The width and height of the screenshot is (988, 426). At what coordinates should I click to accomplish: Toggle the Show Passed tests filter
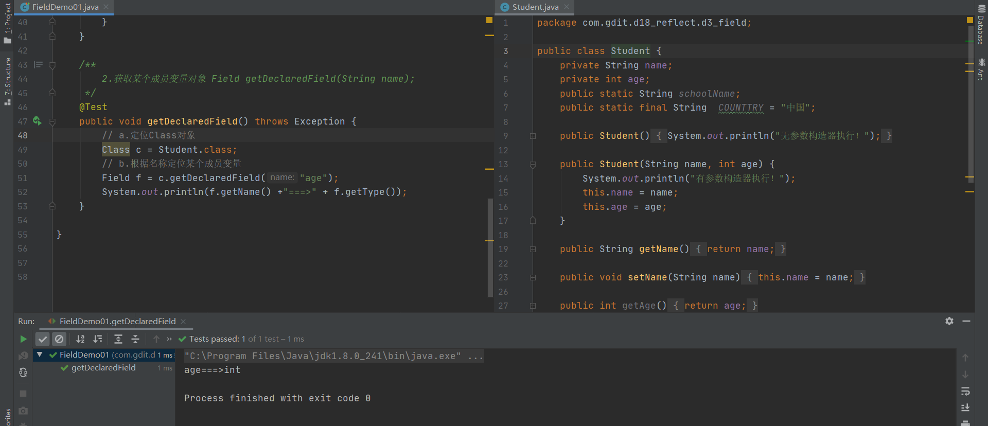[43, 339]
